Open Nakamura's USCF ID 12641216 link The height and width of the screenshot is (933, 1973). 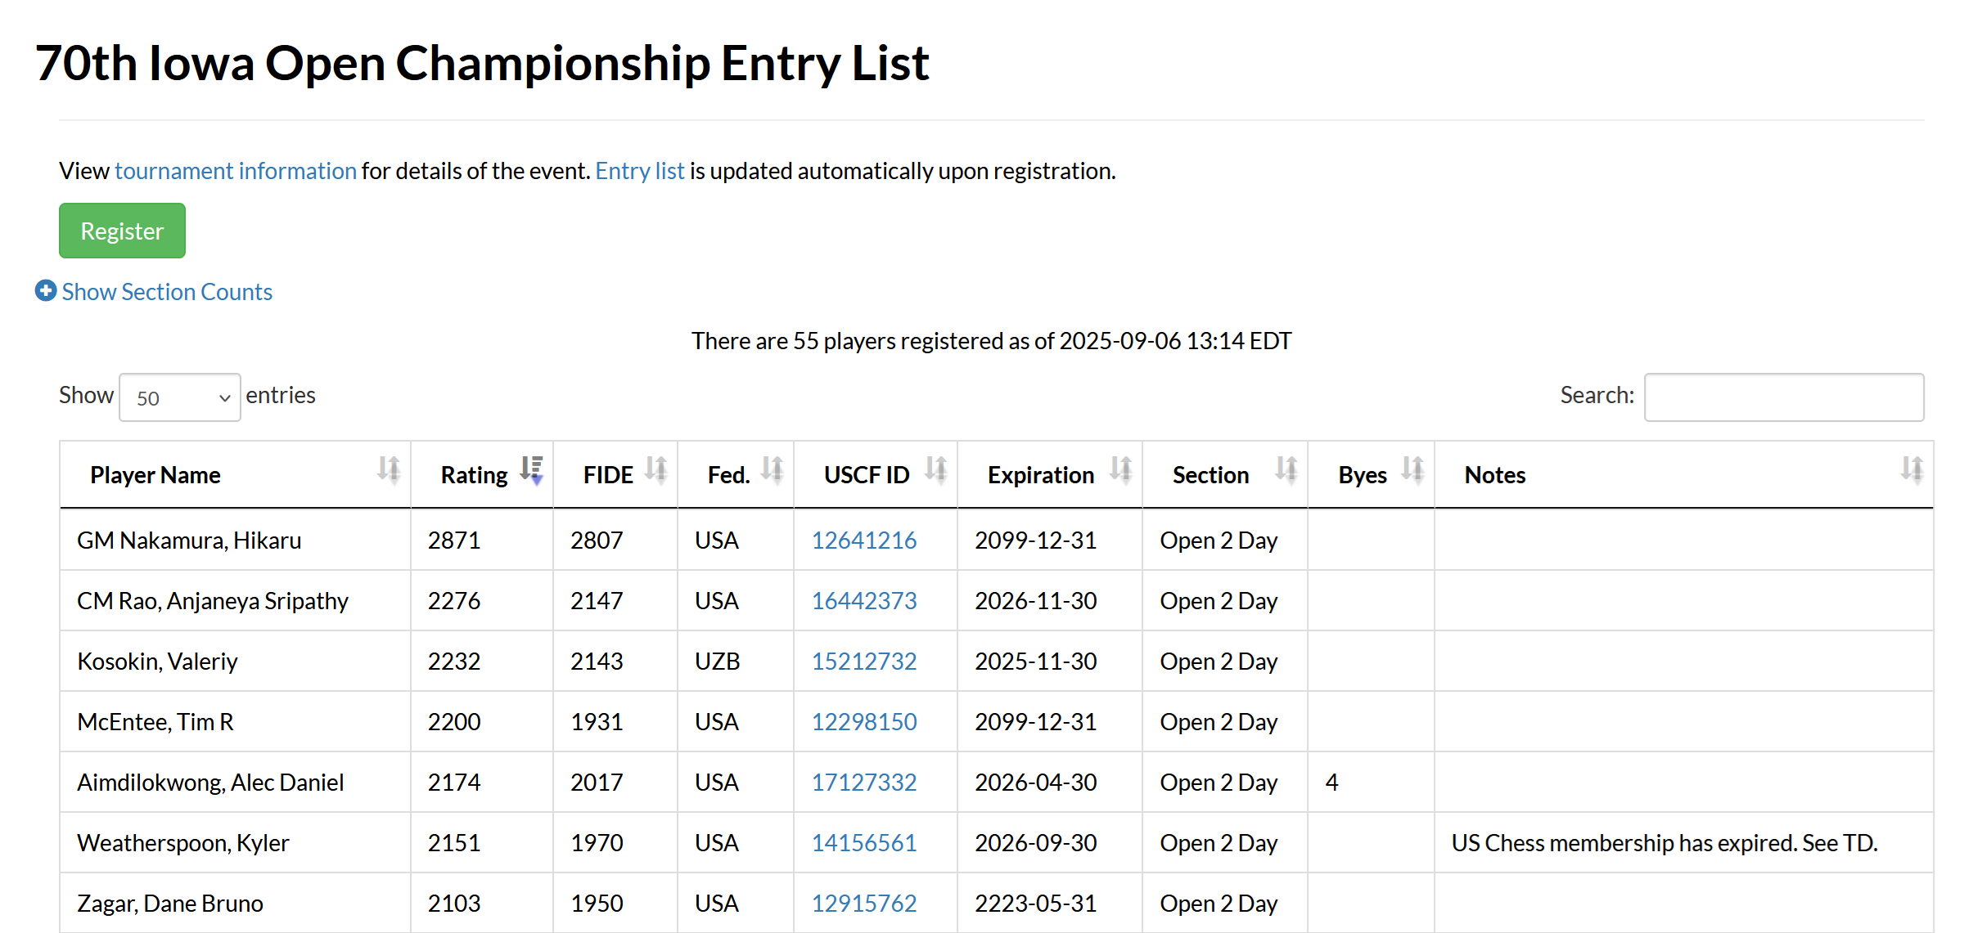tap(863, 541)
